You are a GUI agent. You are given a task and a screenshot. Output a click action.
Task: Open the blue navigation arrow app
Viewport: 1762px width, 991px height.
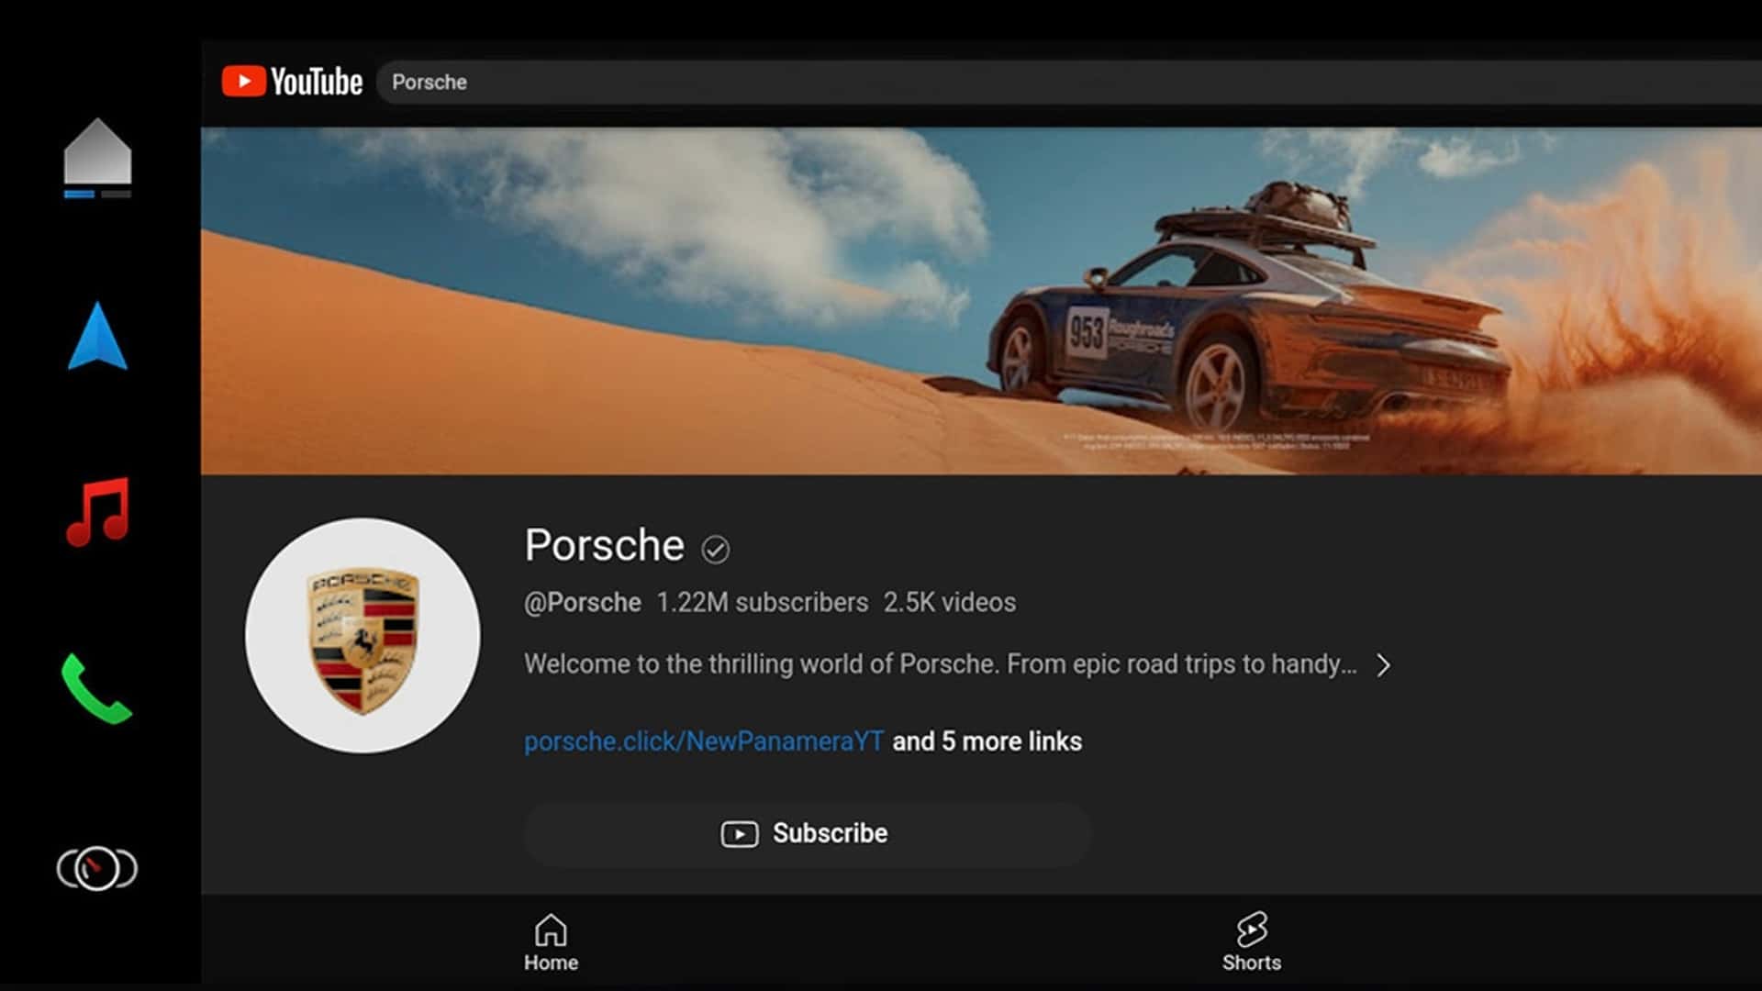pos(97,336)
